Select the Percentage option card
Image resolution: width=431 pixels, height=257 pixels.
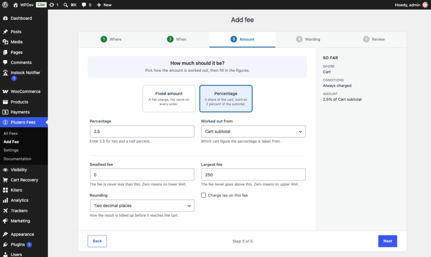click(x=226, y=98)
